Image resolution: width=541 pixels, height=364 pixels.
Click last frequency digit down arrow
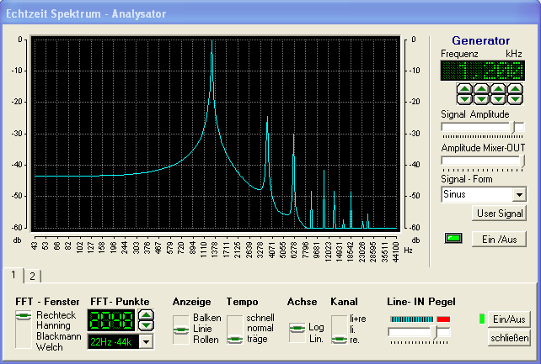pyautogui.click(x=516, y=98)
